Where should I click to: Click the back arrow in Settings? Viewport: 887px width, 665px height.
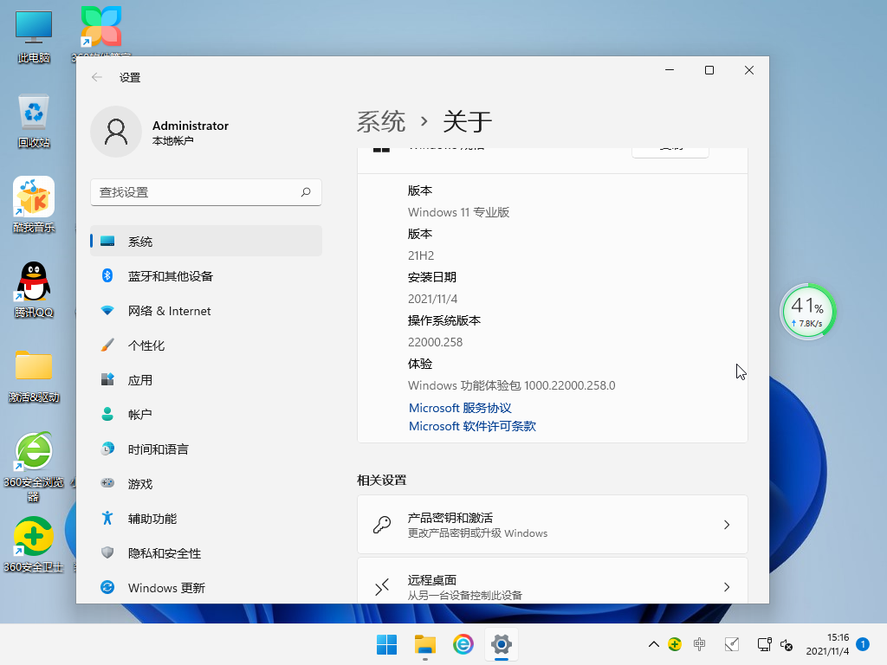[96, 77]
